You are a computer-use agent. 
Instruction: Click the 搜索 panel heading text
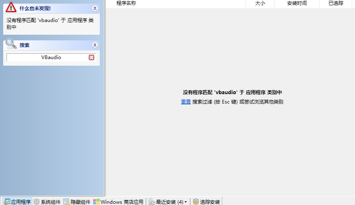(25, 45)
